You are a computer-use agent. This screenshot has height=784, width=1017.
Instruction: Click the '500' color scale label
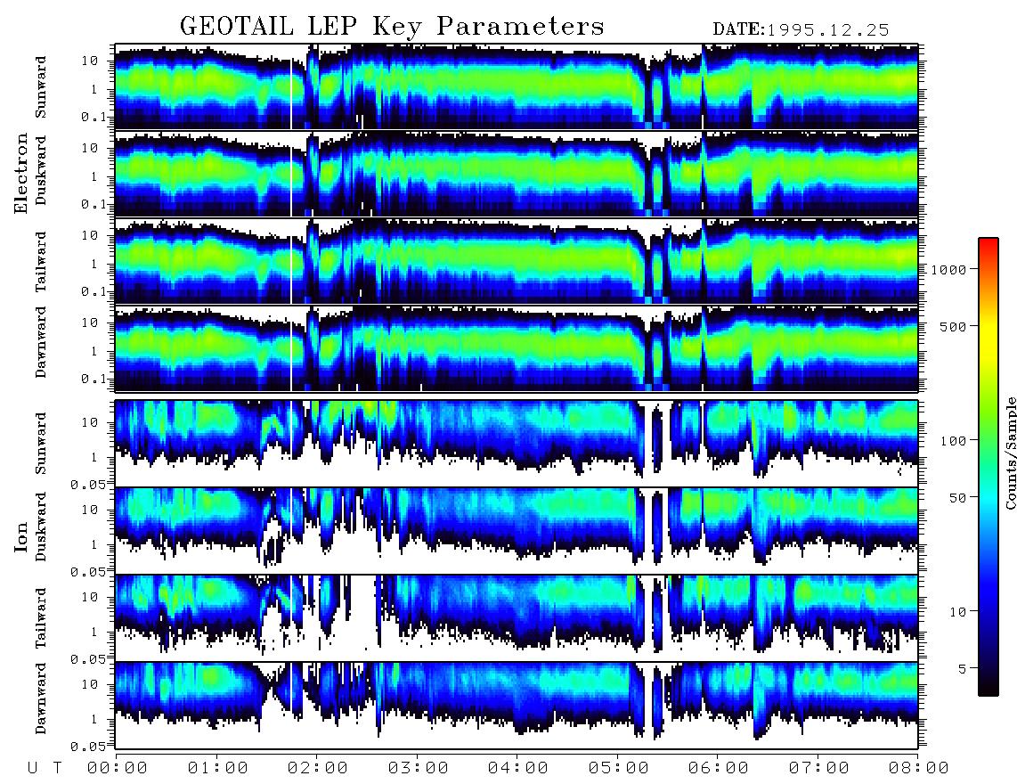coord(953,326)
